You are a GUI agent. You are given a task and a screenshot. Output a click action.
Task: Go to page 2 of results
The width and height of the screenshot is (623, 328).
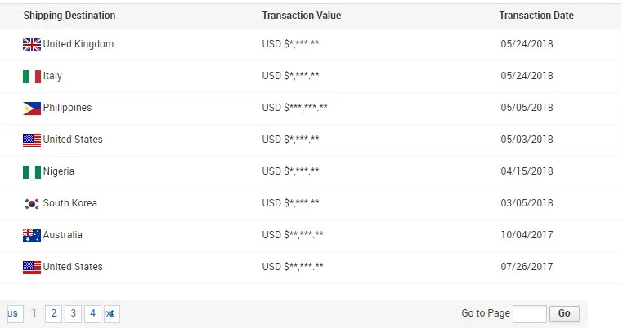click(x=53, y=313)
